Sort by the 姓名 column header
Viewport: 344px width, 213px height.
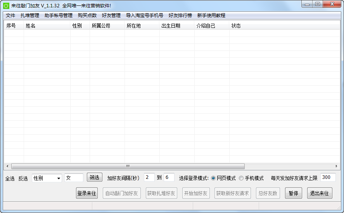tap(47, 26)
